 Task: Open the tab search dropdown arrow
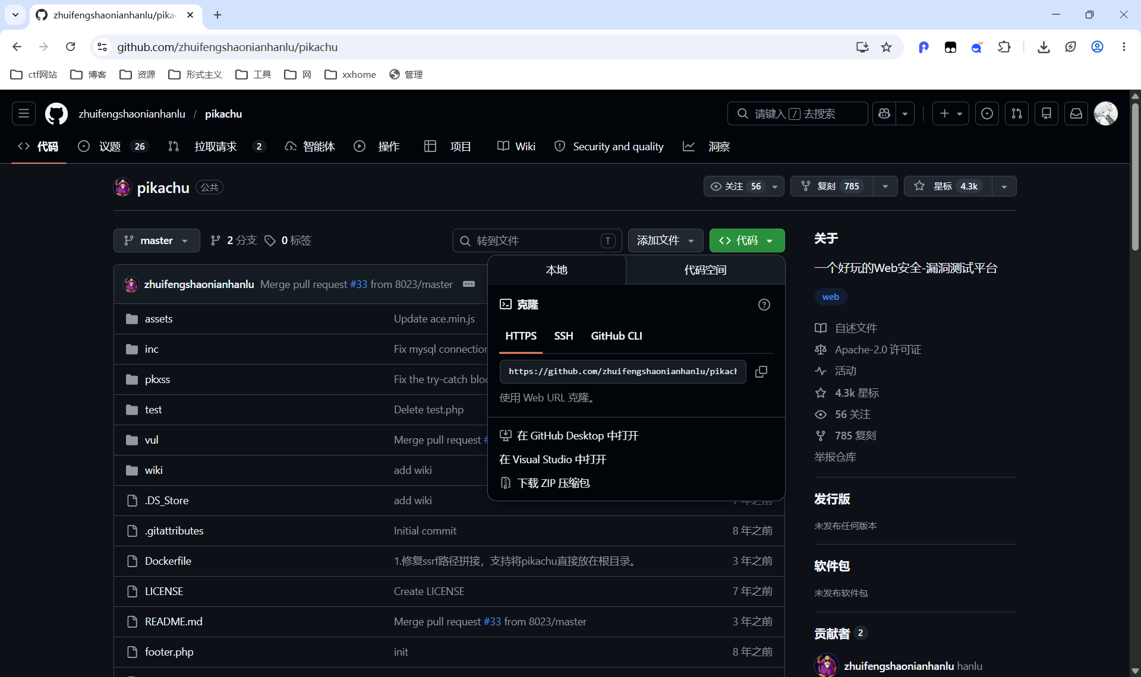click(x=15, y=15)
